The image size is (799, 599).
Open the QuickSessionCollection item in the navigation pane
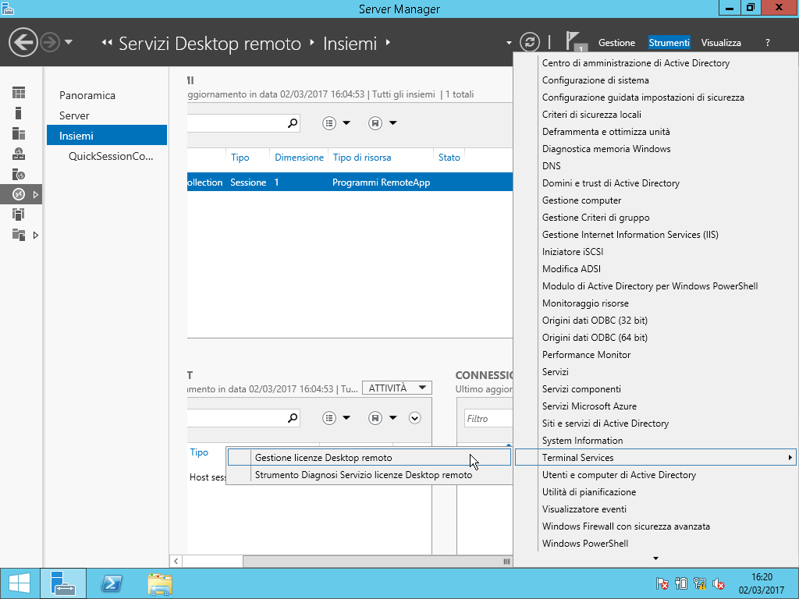111,156
